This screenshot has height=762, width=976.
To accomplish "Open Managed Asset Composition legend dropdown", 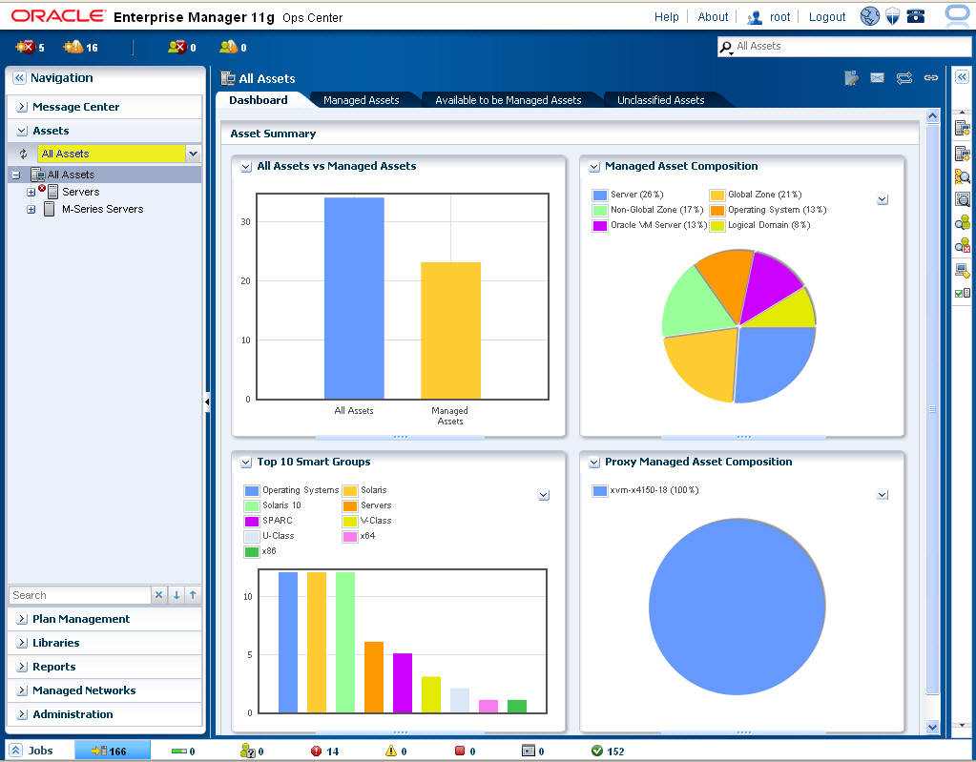I will tap(882, 199).
